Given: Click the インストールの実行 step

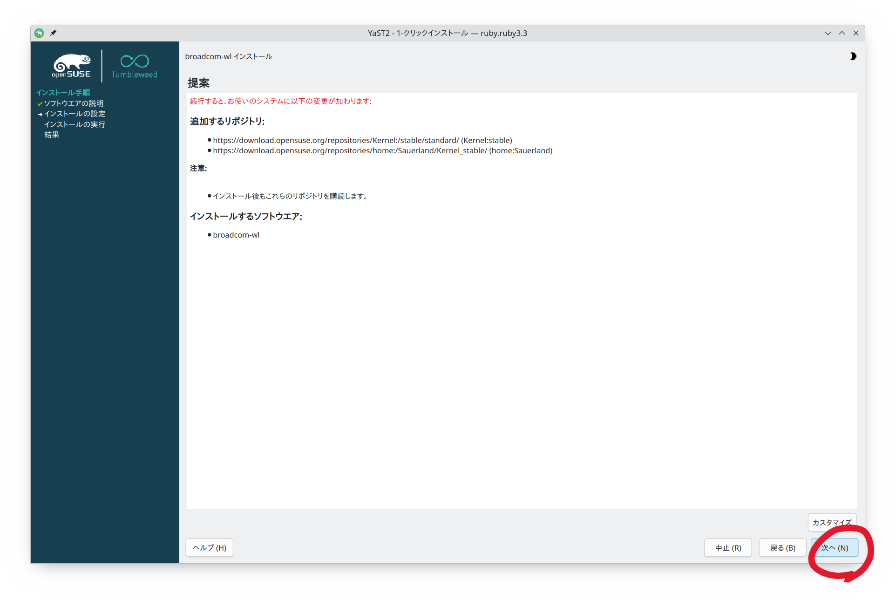Looking at the screenshot, I should tap(75, 124).
